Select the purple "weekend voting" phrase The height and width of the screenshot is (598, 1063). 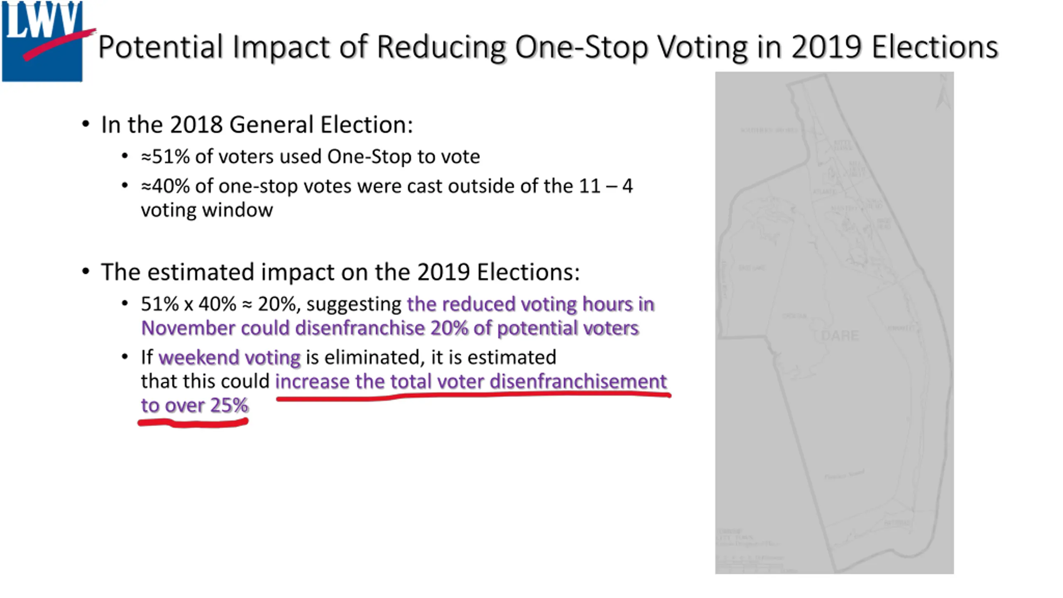pos(230,358)
